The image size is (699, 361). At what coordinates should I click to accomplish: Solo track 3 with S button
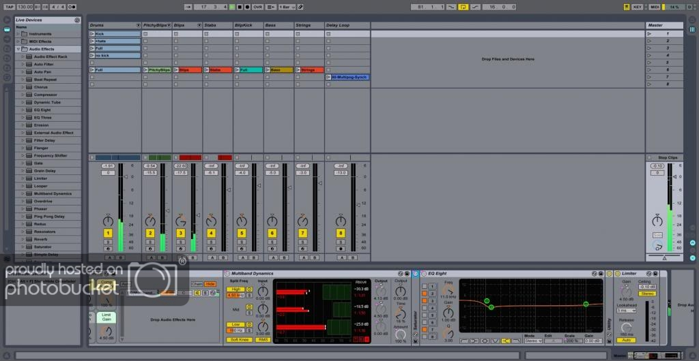click(181, 242)
